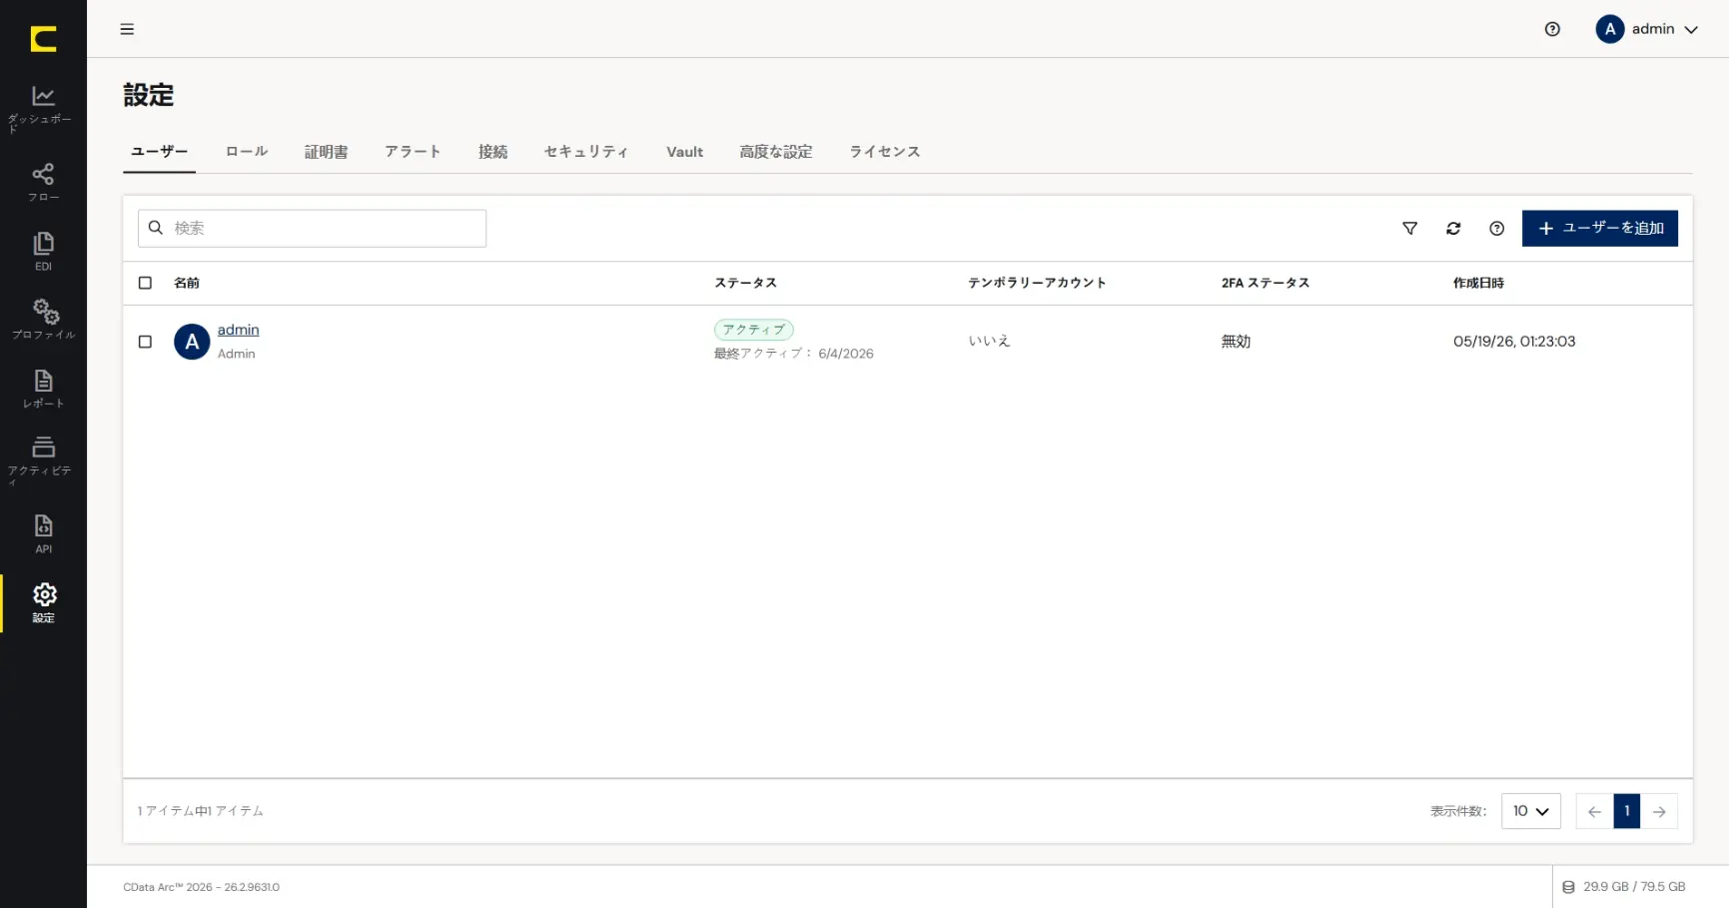Open the 表示件数 10 dropdown
The width and height of the screenshot is (1729, 908).
click(x=1530, y=811)
